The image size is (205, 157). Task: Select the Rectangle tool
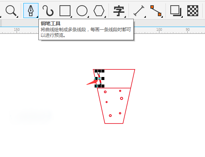[65, 11]
